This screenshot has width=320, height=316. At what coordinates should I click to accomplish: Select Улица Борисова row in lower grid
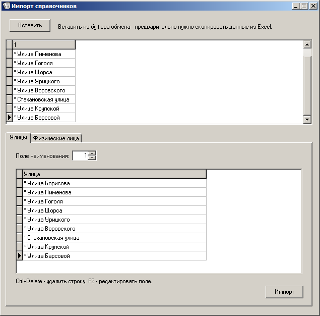(x=114, y=183)
